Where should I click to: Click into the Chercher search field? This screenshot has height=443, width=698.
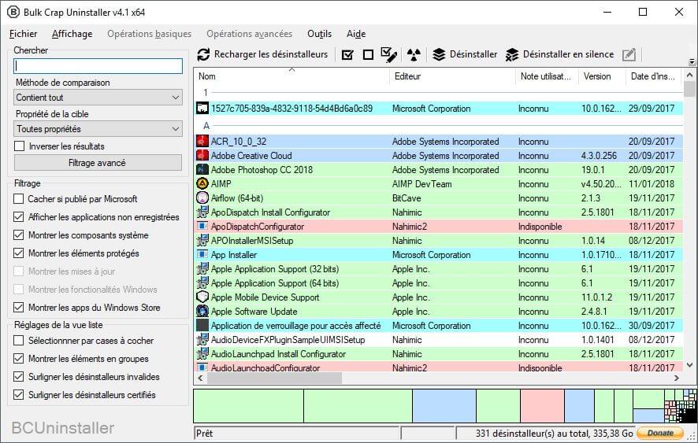tap(98, 66)
